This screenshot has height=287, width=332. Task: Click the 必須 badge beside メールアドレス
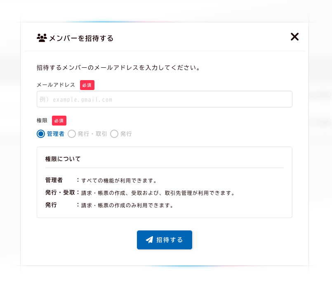87,85
